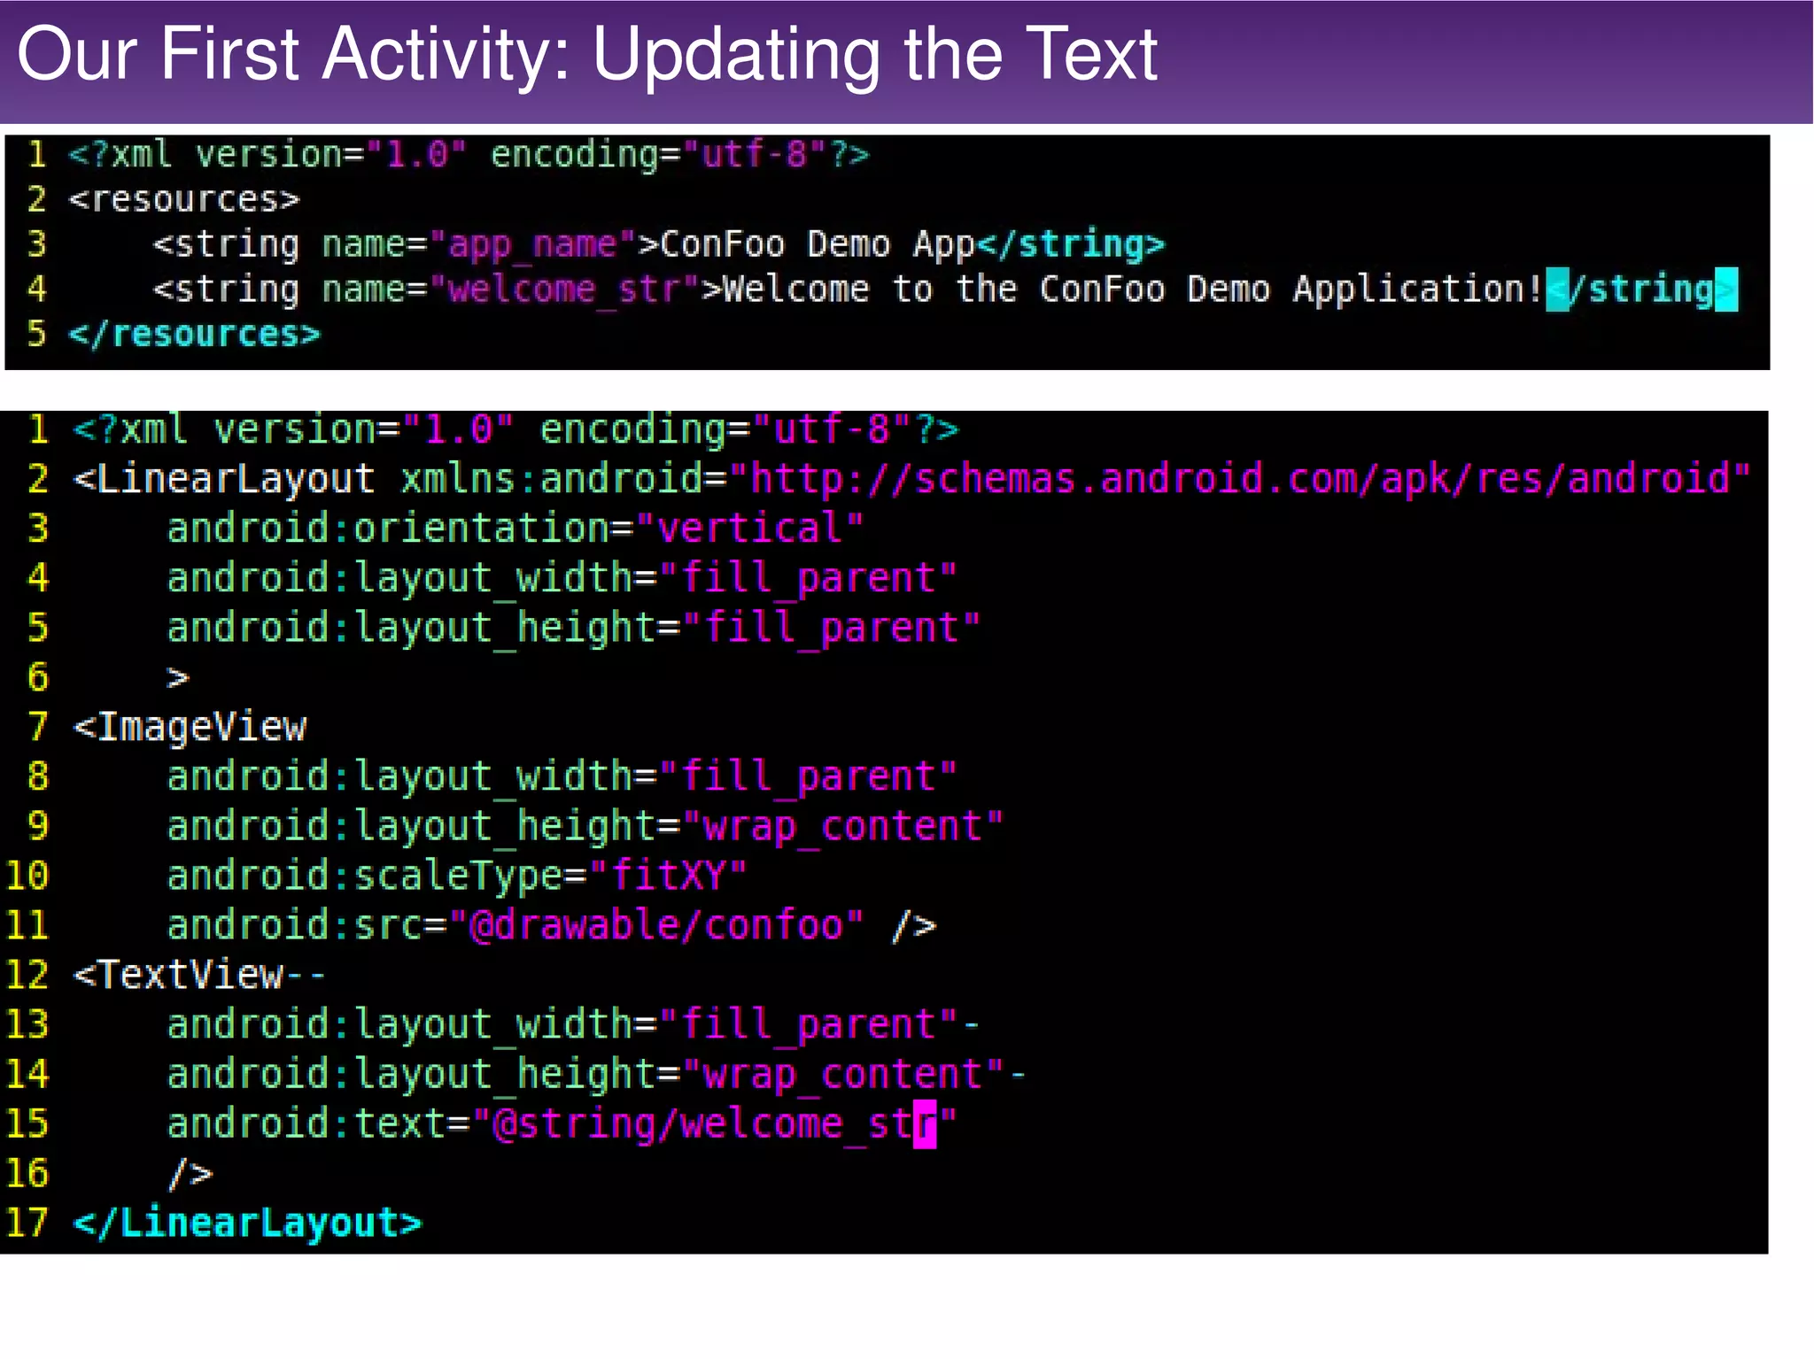The width and height of the screenshot is (1814, 1359).
Task: Click the '/>' on line 16
Action: (x=190, y=1174)
